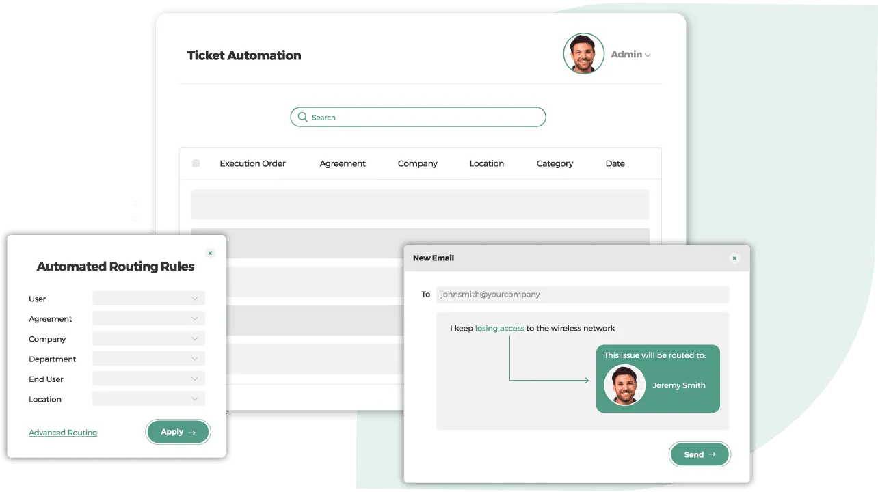Follow the Advanced Routing link
The height and width of the screenshot is (492, 878).
point(63,433)
